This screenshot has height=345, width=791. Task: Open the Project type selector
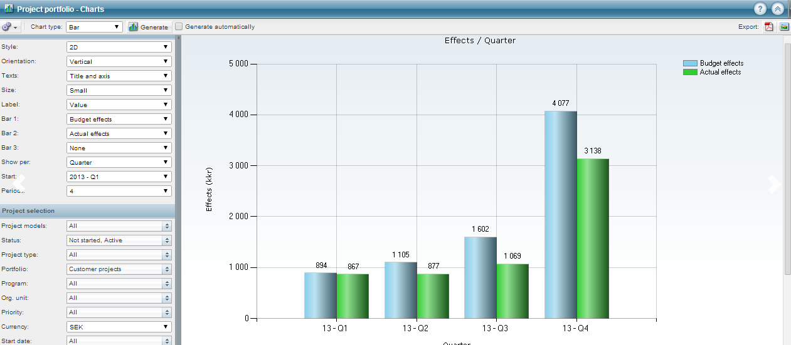(119, 255)
